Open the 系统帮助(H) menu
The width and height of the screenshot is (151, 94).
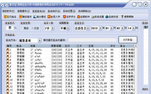tap(85, 11)
